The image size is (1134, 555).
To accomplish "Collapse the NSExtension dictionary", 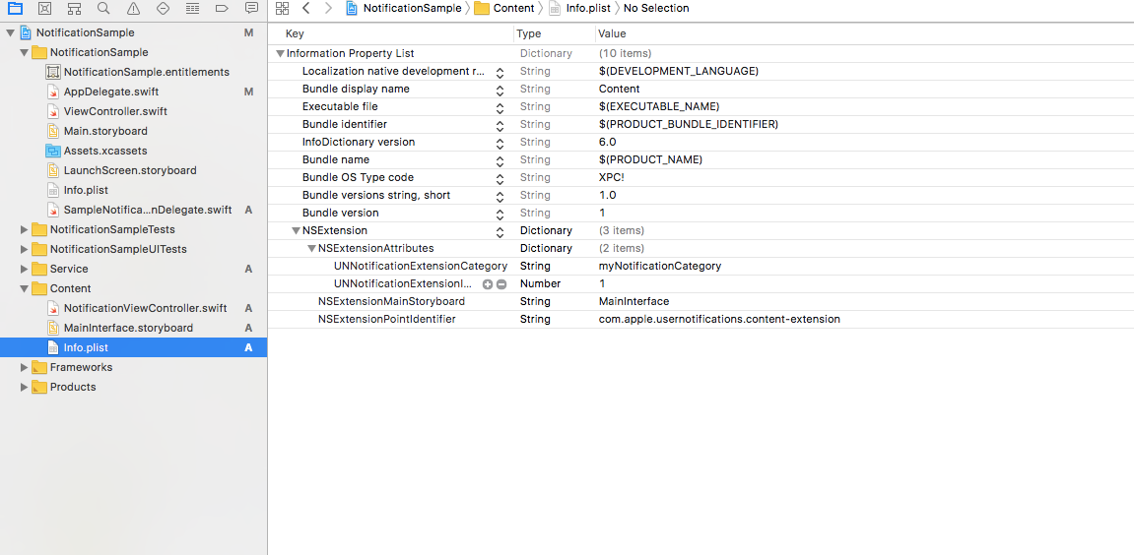I will point(296,230).
